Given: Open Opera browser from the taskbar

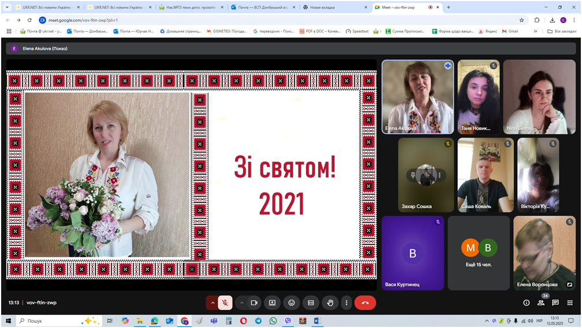Looking at the screenshot, I should pyautogui.click(x=244, y=321).
